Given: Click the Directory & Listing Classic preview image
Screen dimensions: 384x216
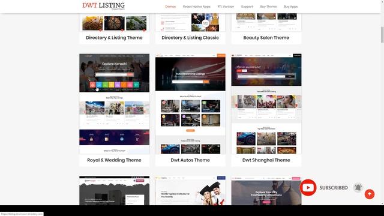Looking at the screenshot, I should point(190,23).
